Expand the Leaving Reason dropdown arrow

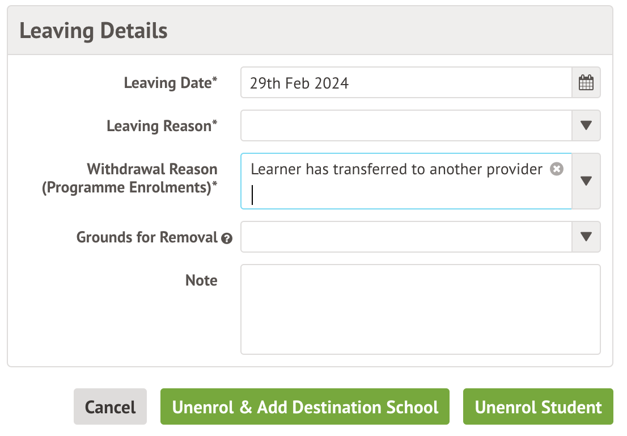tap(586, 125)
